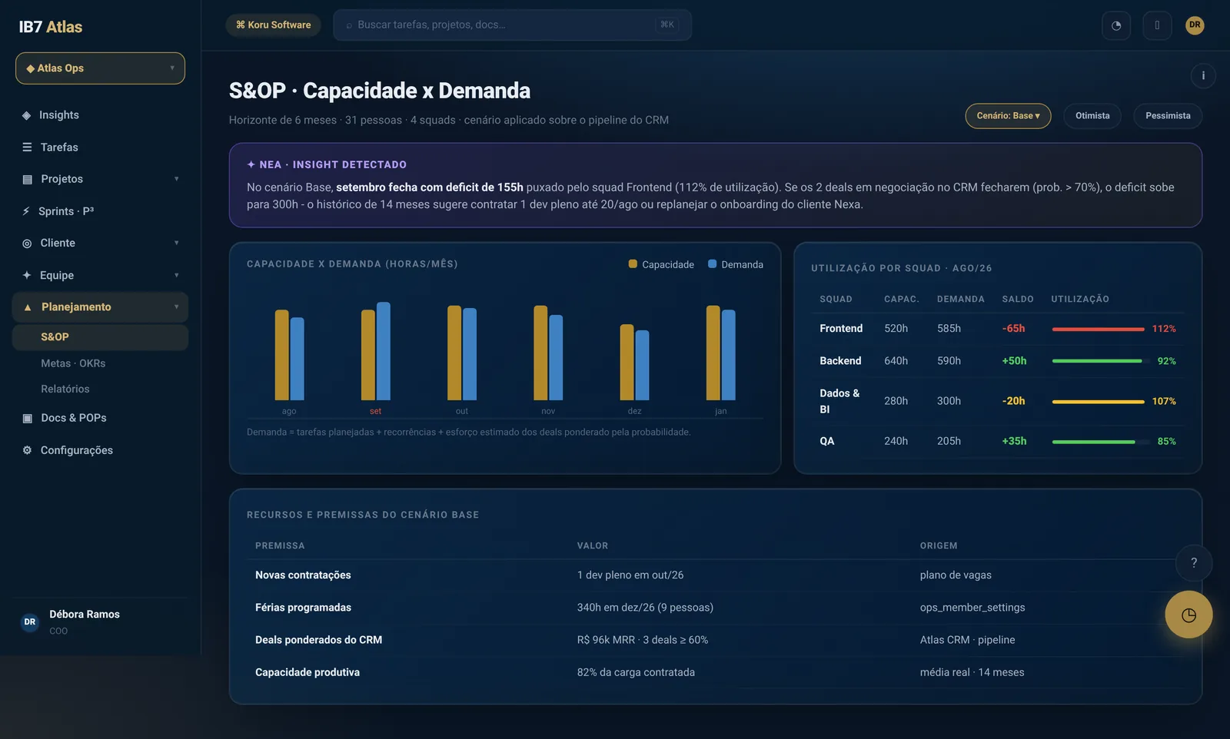The image size is (1230, 739).
Task: Expand the Equipe submenu arrow
Action: pyautogui.click(x=176, y=275)
